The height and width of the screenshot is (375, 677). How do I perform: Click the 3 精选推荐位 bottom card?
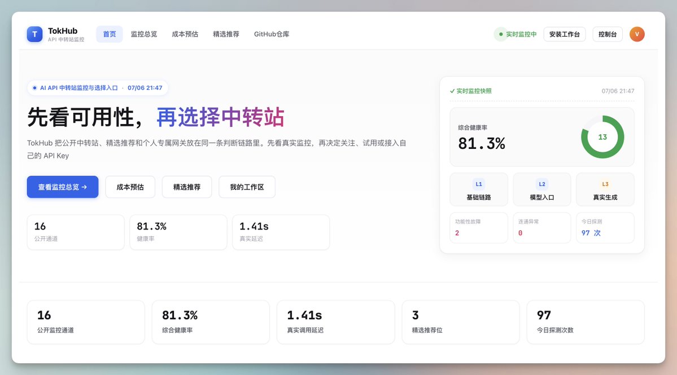461,322
